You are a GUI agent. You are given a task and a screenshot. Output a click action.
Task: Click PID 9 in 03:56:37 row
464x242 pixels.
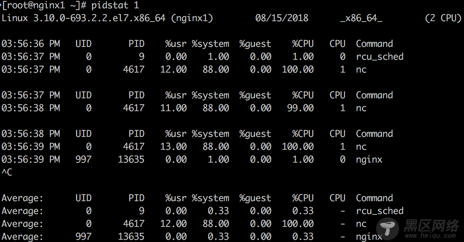[x=141, y=57]
